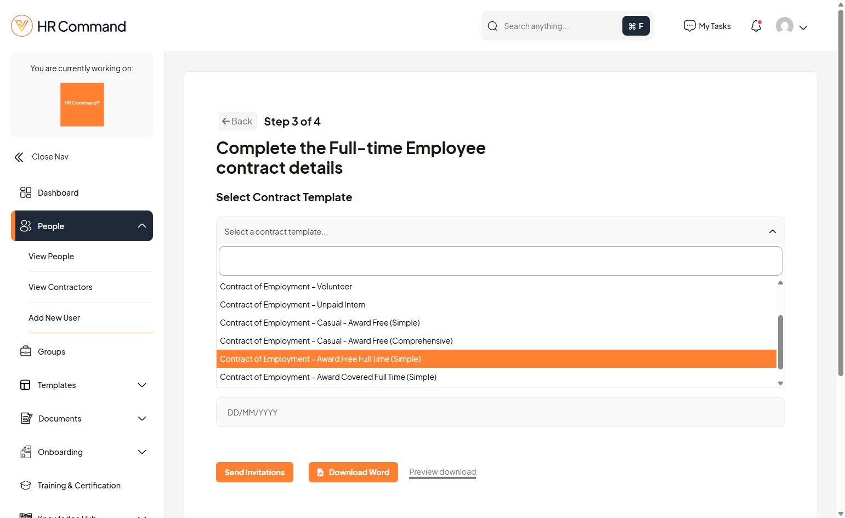
Task: Choose Contract of Employment – Volunteer
Action: 286,287
